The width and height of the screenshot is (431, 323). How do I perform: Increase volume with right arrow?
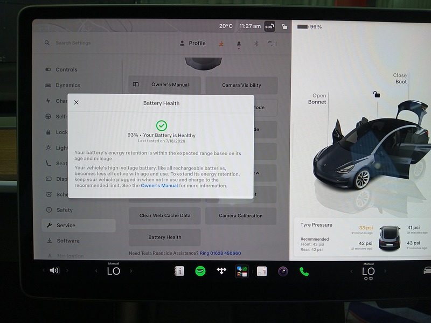pos(67,271)
